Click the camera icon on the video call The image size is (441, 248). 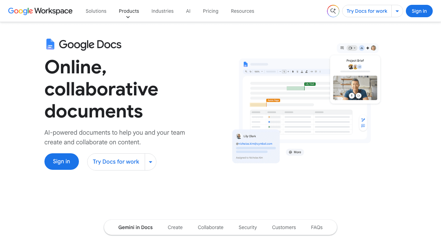click(359, 95)
